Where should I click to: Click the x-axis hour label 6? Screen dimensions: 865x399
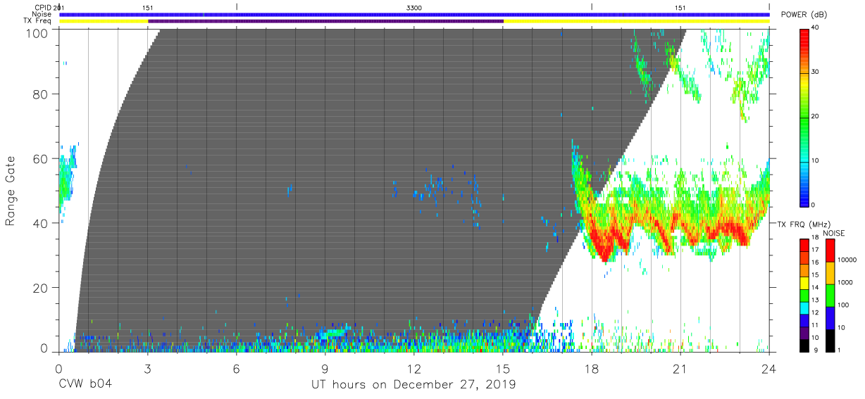pos(237,368)
